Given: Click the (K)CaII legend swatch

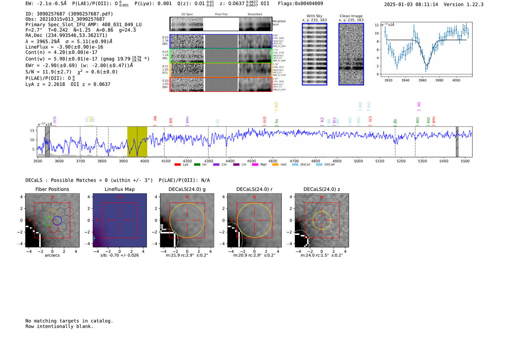Looking at the screenshot, I should (295, 164).
